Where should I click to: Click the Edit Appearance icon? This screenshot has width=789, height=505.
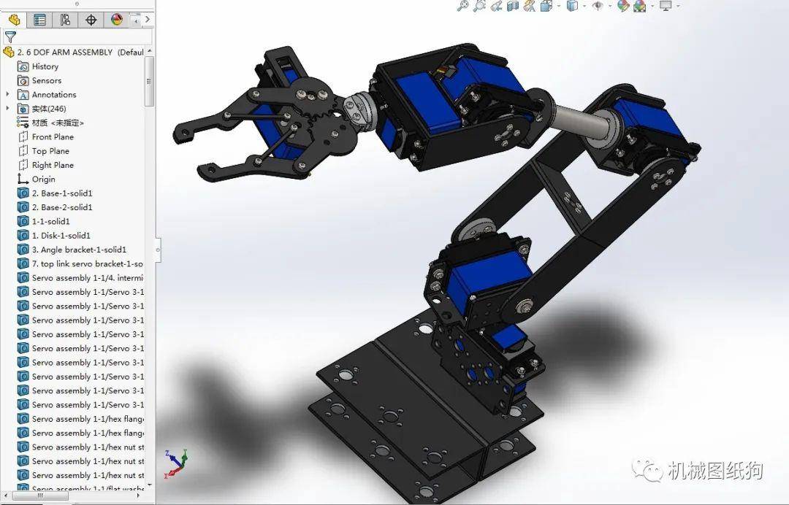pos(622,6)
